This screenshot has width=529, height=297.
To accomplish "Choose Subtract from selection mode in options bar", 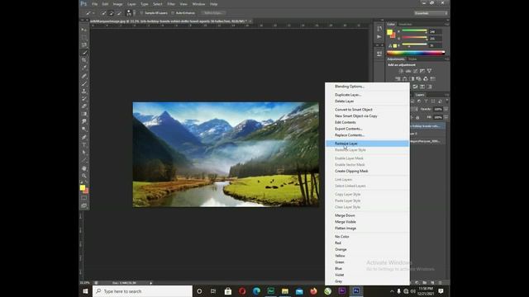I will (119, 13).
